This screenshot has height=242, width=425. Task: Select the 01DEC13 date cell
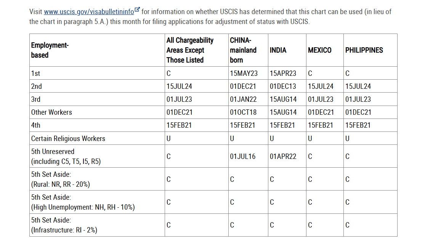pyautogui.click(x=283, y=86)
